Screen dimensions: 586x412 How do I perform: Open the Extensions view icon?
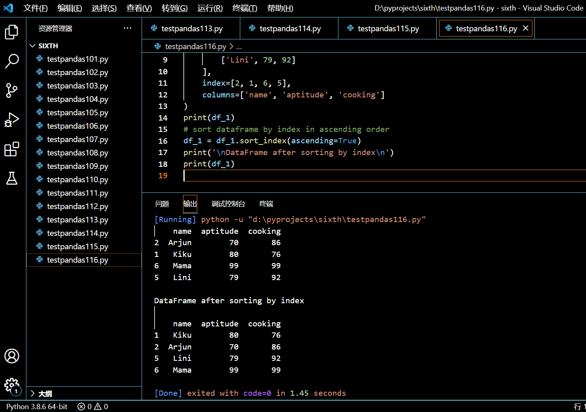tap(12, 149)
